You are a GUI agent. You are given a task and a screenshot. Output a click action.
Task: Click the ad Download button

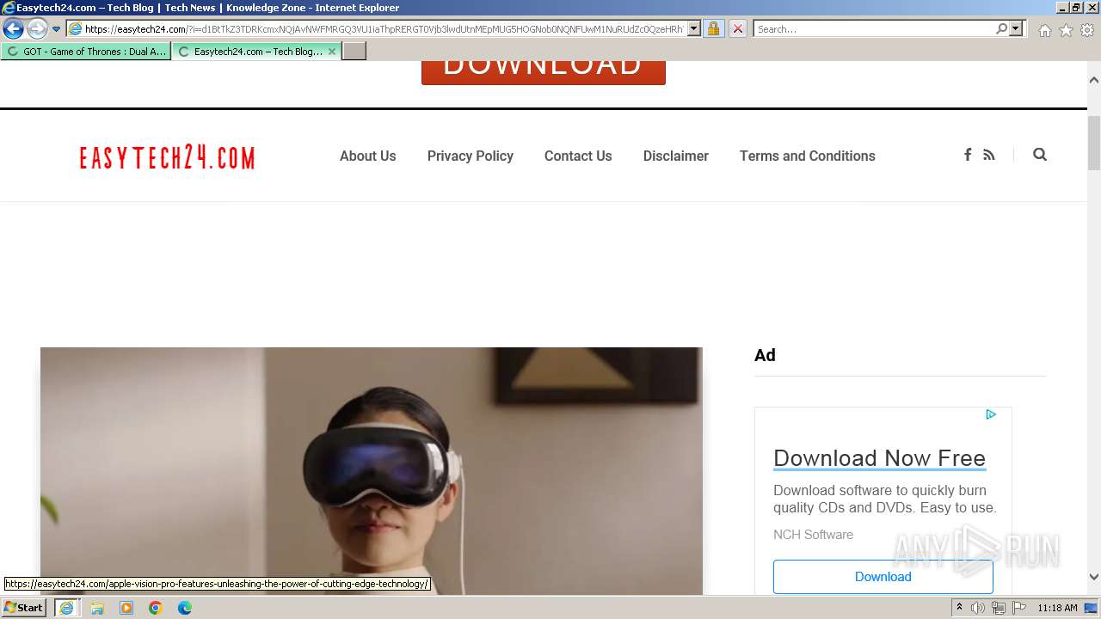883,577
